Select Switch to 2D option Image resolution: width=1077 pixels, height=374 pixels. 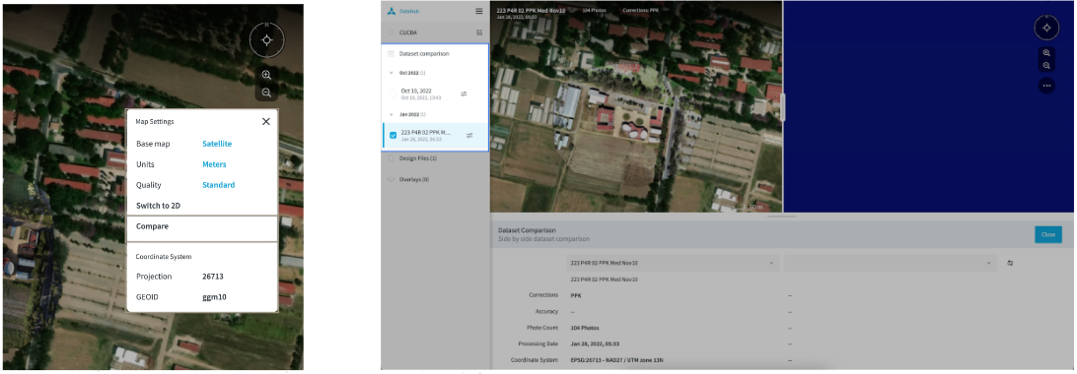coord(158,206)
